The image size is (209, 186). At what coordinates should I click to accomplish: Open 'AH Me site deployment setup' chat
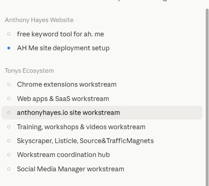(102, 48)
